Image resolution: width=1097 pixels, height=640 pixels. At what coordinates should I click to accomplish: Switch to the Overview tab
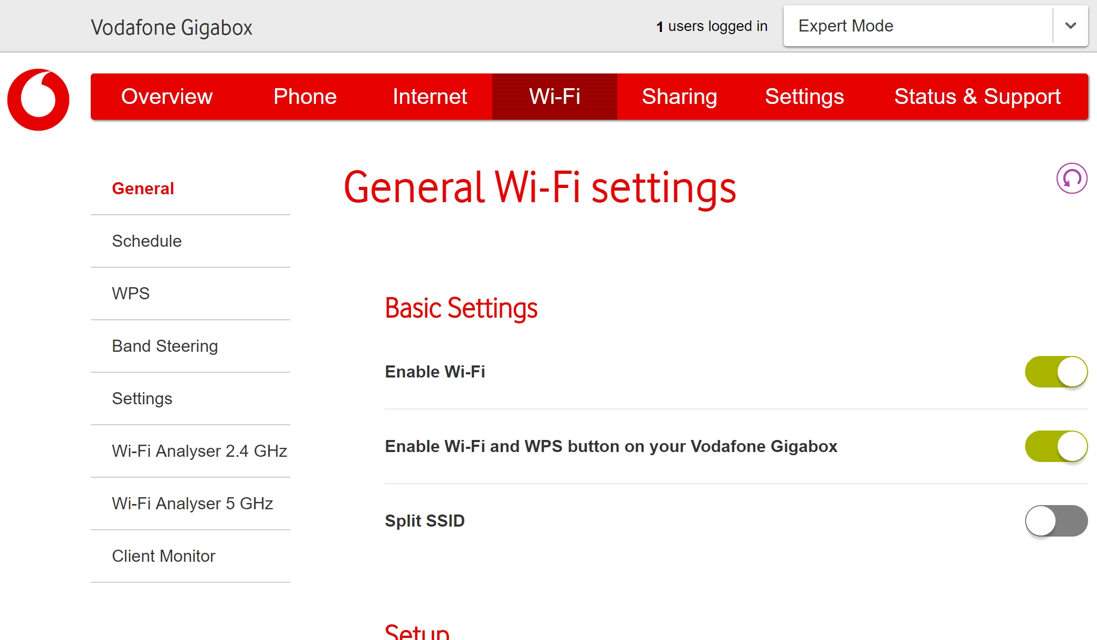point(167,97)
